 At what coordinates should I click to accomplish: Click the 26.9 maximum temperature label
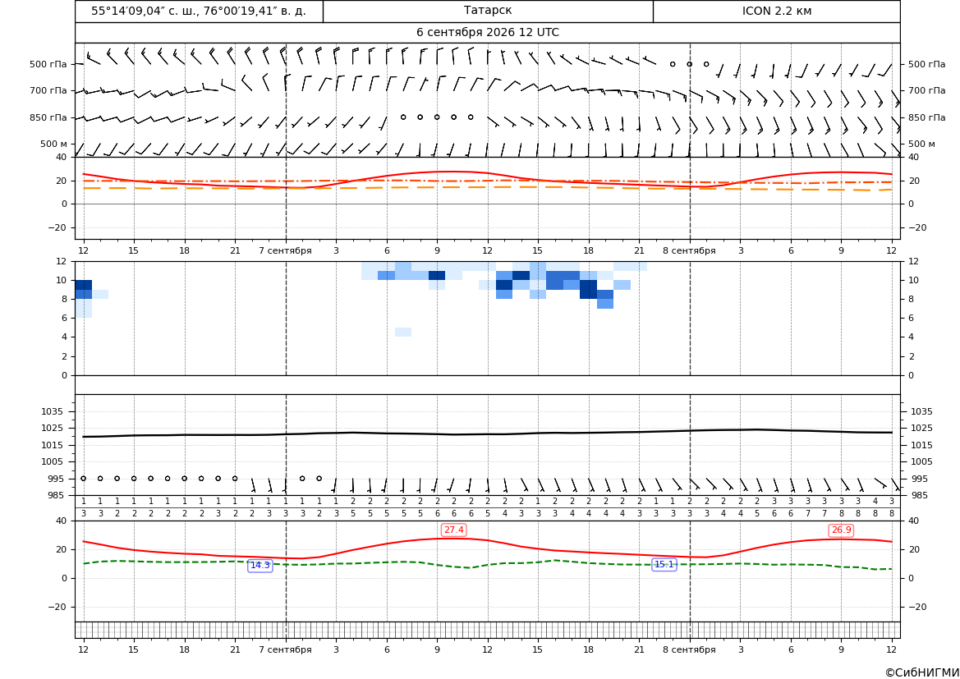pyautogui.click(x=841, y=530)
